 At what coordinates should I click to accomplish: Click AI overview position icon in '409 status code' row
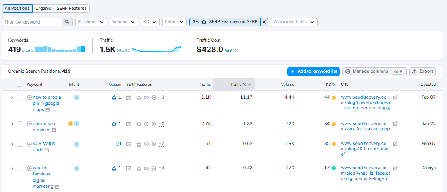click(x=119, y=144)
